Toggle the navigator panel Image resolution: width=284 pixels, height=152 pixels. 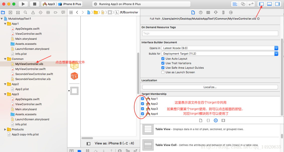261,4
